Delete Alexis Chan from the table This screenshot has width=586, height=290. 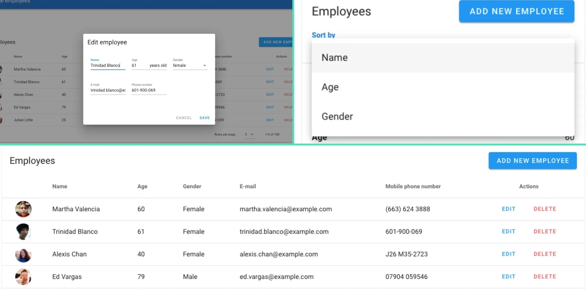[x=545, y=254]
